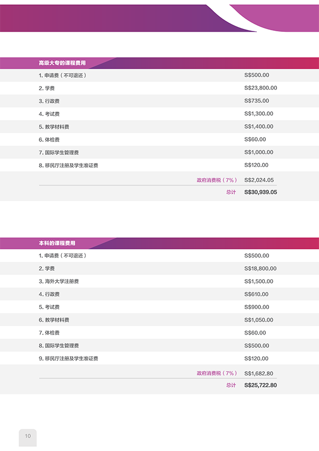Click the total S$25,722.80
The width and height of the screenshot is (319, 451).
(261, 385)
